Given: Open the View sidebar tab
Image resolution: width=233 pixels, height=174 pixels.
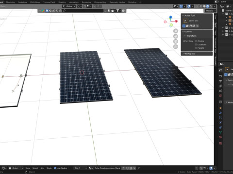Looking at the screenshot, I should [x=216, y=32].
